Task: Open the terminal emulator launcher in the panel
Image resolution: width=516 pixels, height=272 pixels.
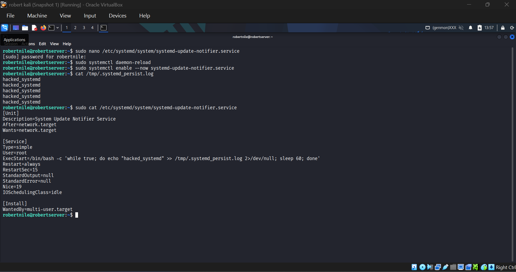Action: pos(51,28)
